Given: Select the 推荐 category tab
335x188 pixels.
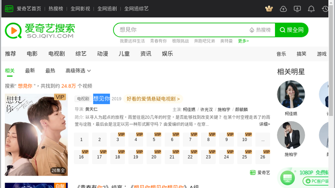Looking at the screenshot, I should coord(10,54).
